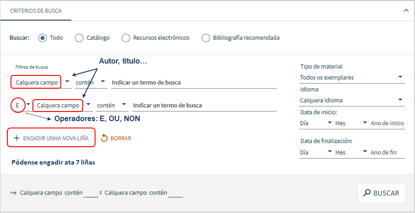Click Engadir unha nova liña button
This screenshot has width=415, height=213.
pos(51,138)
